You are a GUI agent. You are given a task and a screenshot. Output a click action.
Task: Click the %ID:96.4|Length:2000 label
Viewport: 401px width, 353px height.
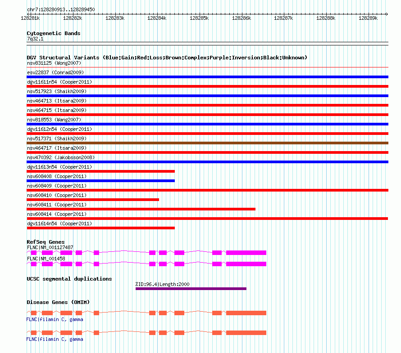[162, 284]
